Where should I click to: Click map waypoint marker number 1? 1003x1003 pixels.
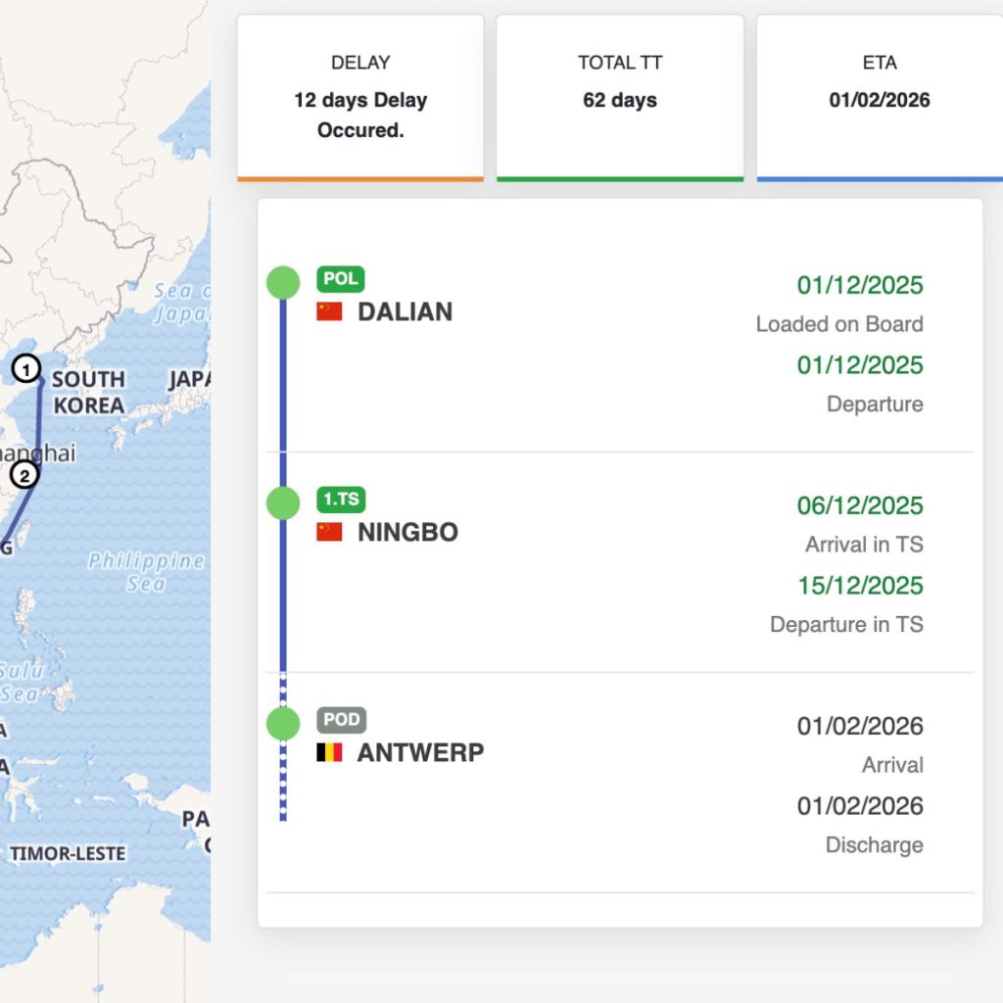coord(26,369)
